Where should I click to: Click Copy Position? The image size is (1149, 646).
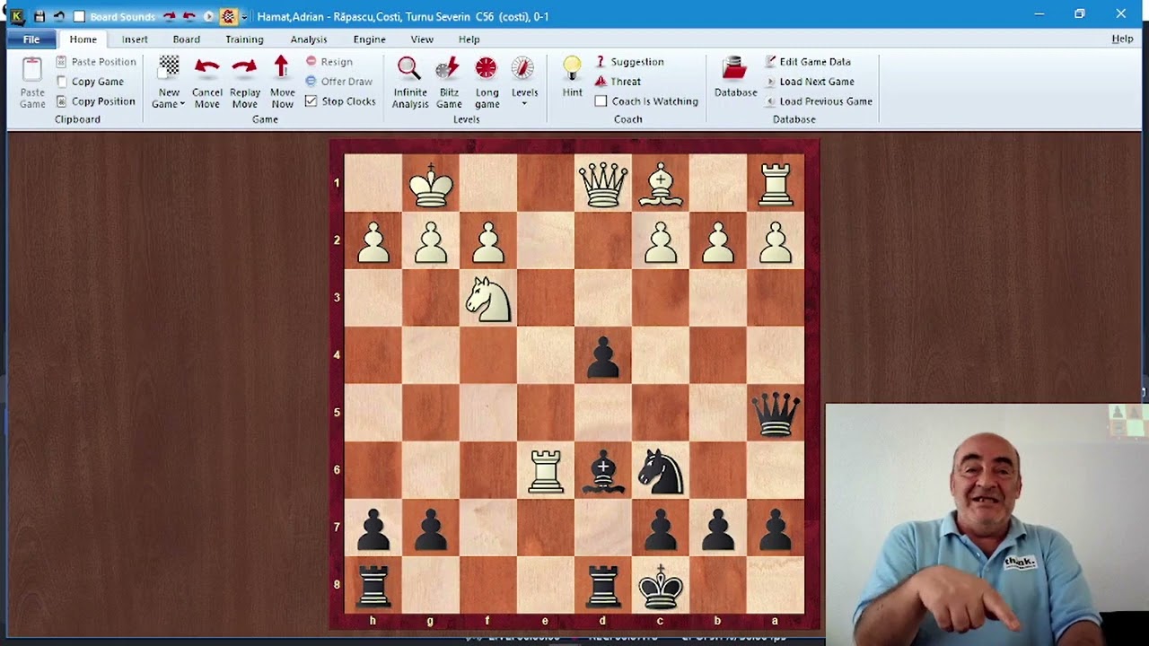coord(95,101)
